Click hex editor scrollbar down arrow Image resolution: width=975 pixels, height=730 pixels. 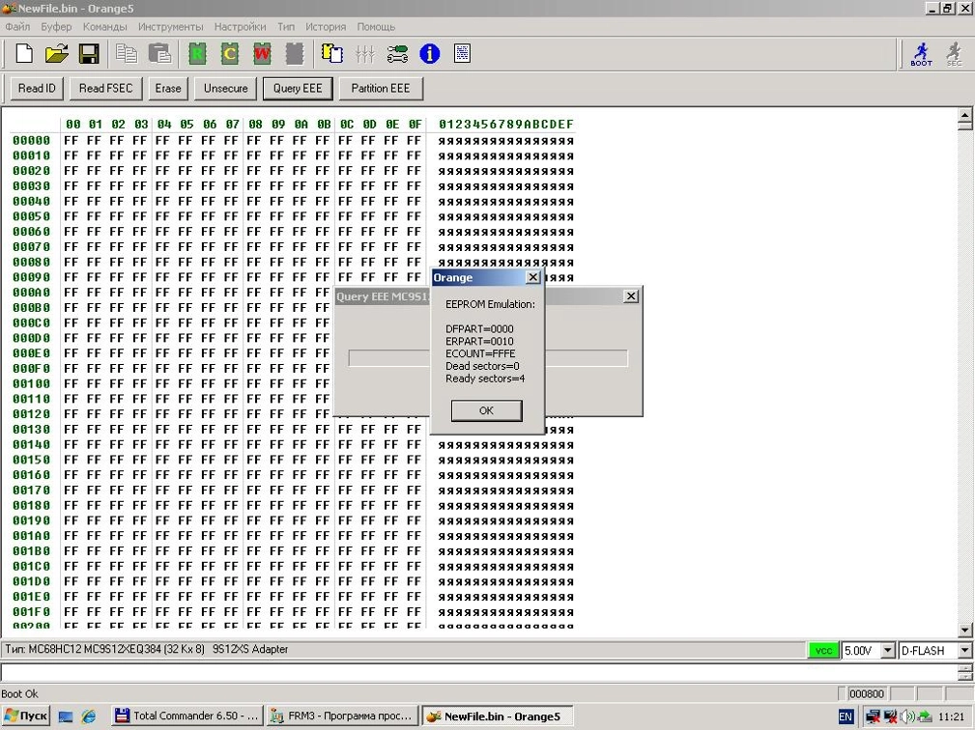pyautogui.click(x=964, y=630)
